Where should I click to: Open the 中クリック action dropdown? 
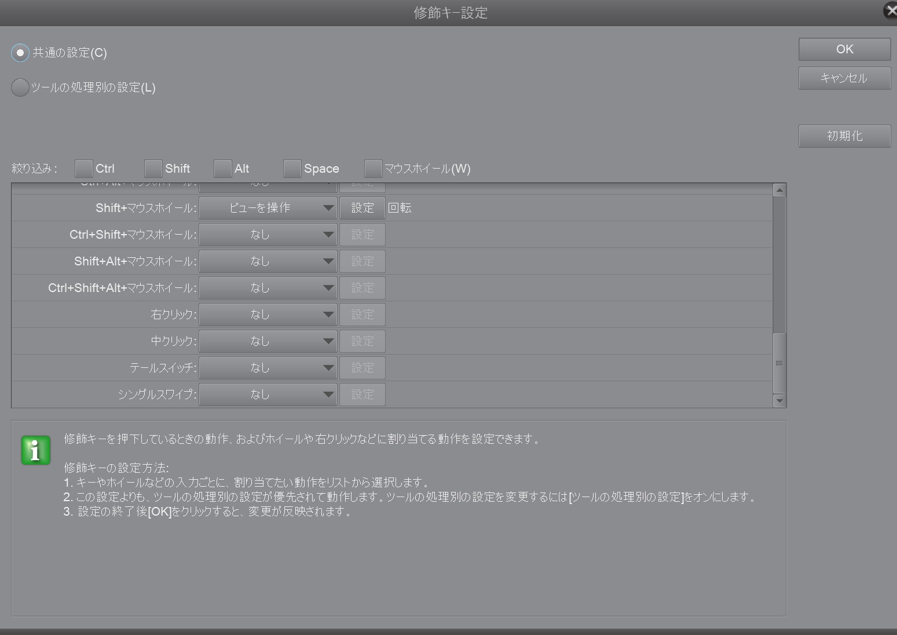(x=268, y=341)
